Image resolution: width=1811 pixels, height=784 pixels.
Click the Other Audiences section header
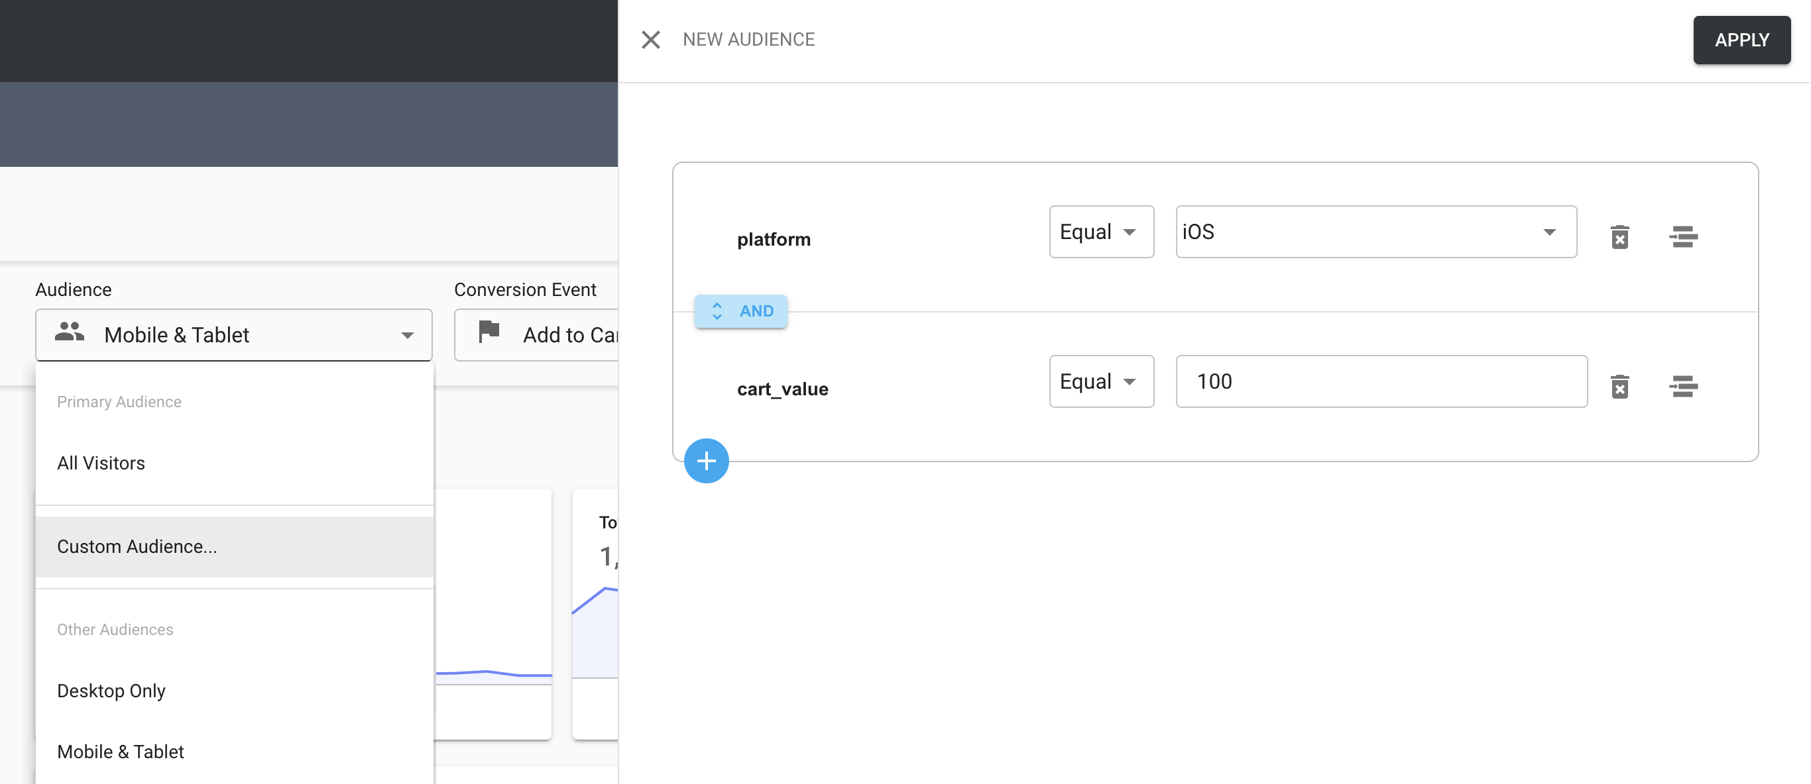point(115,630)
